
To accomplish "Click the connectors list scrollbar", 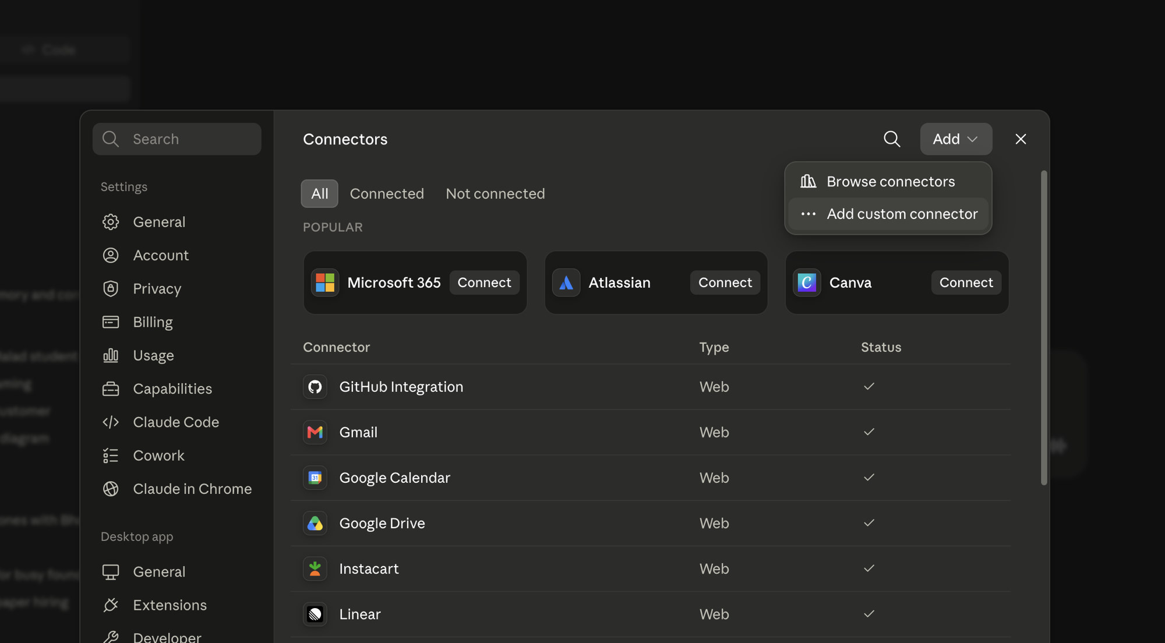I will point(1044,327).
